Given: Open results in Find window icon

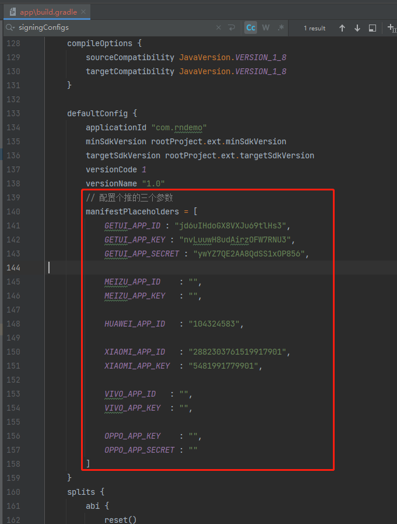Looking at the screenshot, I should tap(373, 27).
